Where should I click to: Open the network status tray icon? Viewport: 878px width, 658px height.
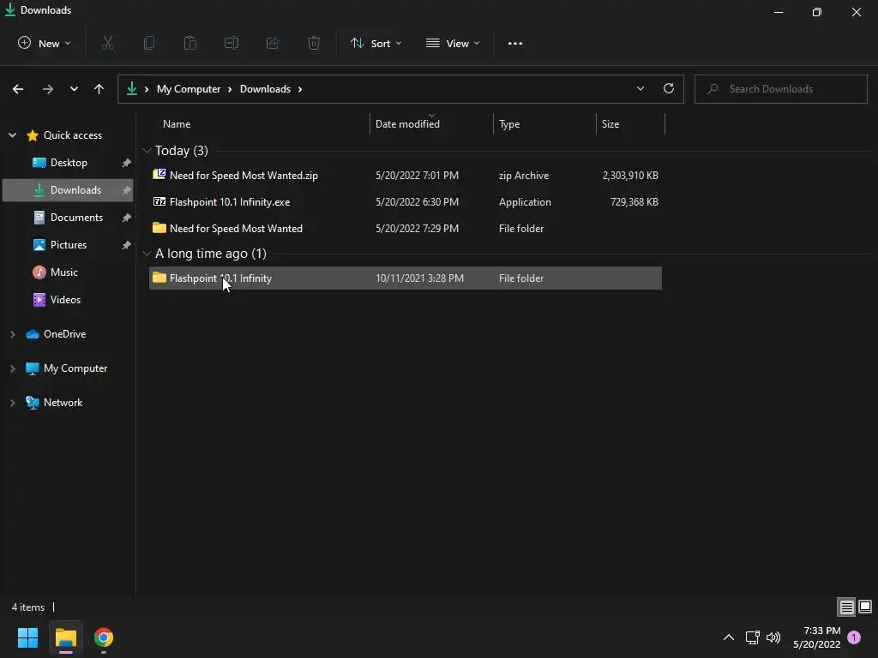pyautogui.click(x=752, y=637)
